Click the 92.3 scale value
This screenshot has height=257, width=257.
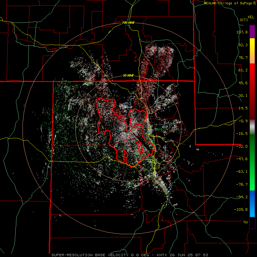tap(243, 45)
